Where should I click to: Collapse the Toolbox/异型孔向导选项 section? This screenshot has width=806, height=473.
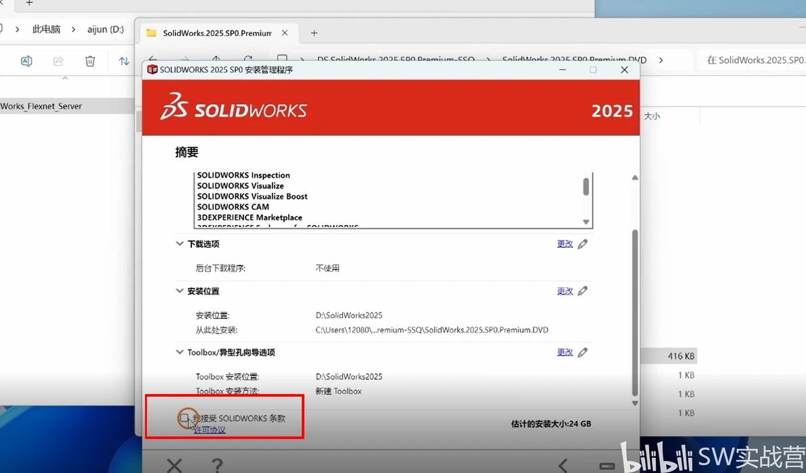(179, 352)
